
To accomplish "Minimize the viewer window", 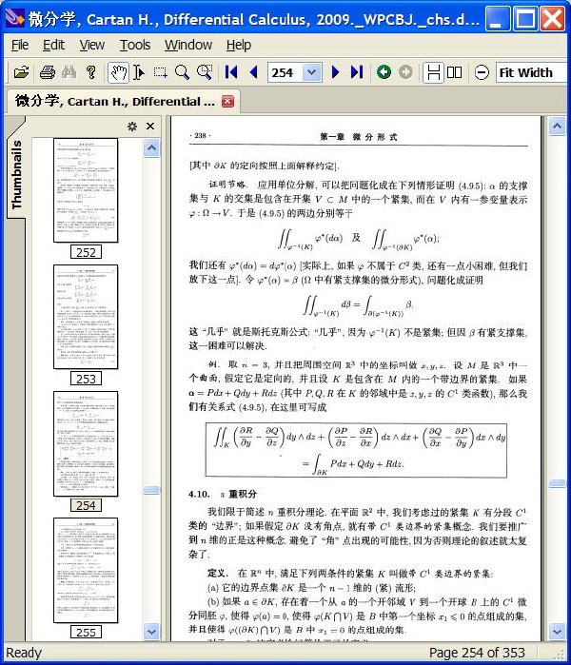I will [498, 19].
